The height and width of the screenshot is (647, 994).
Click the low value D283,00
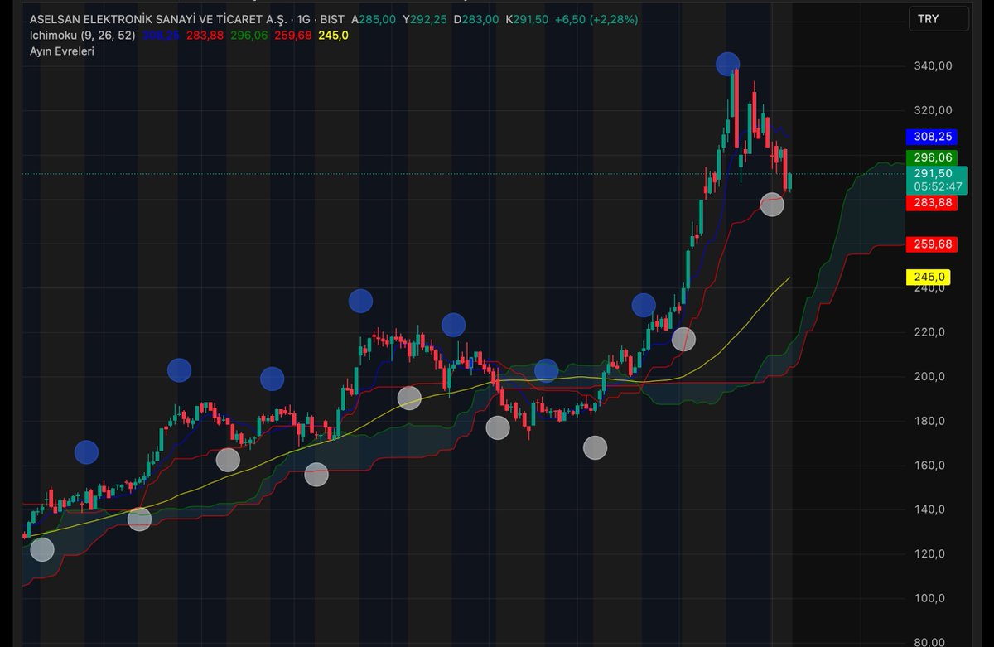tap(476, 19)
